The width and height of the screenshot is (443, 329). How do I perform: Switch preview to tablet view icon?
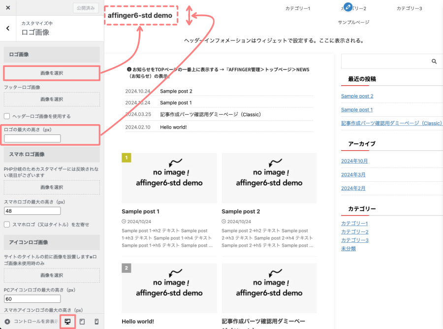pos(82,322)
